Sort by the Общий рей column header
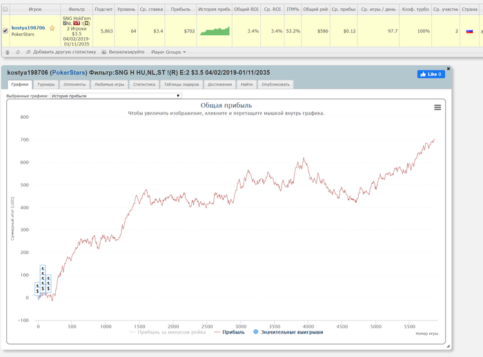Image resolution: width=483 pixels, height=357 pixels. 315,9
